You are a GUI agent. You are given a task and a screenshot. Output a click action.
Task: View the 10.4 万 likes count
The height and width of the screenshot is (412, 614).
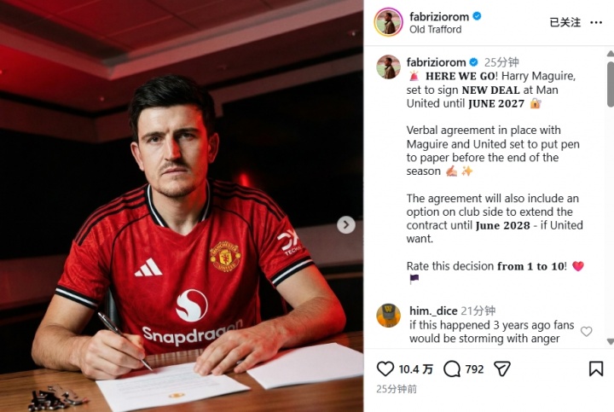point(415,369)
